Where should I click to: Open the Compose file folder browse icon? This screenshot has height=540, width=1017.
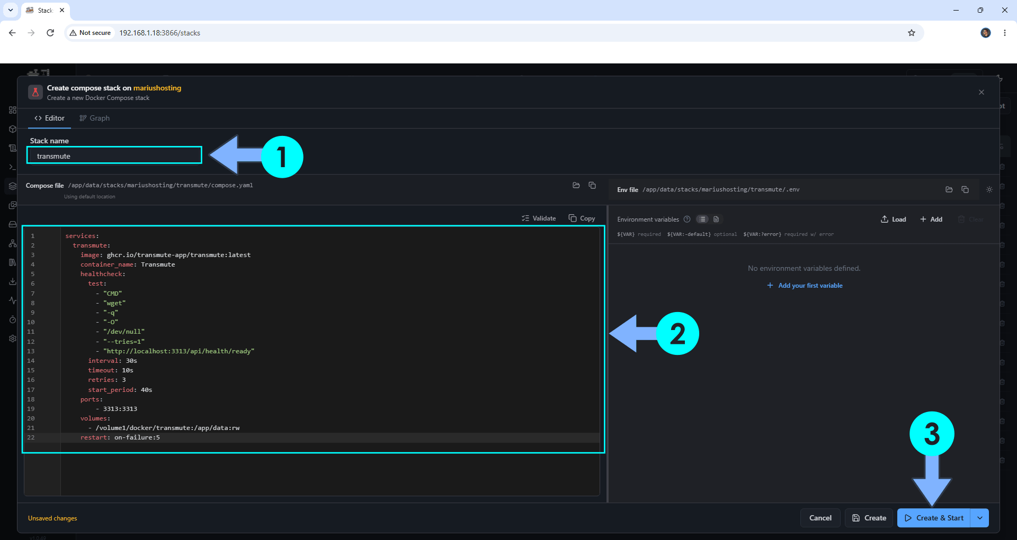(576, 185)
